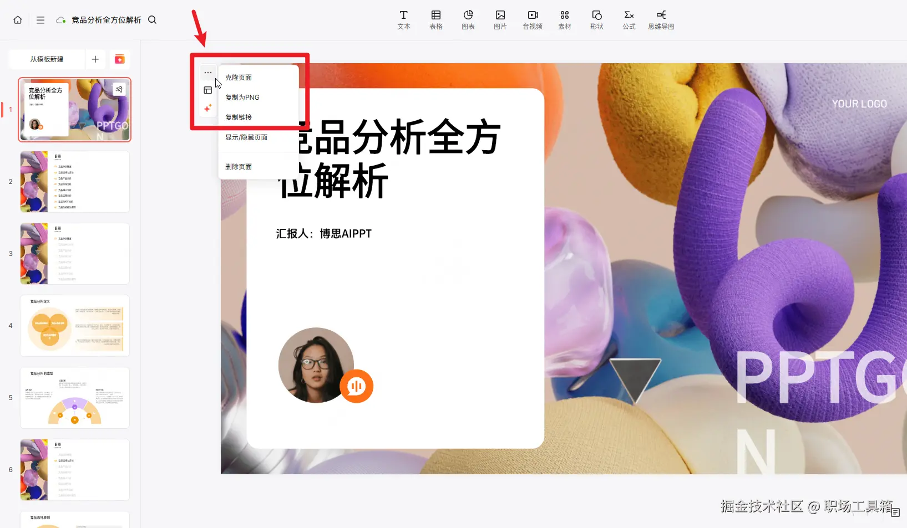Add new blank slide with plus
The height and width of the screenshot is (528, 907).
[x=95, y=59]
